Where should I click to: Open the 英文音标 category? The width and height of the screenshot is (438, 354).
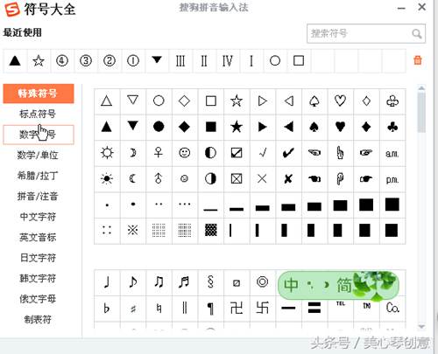(x=38, y=237)
